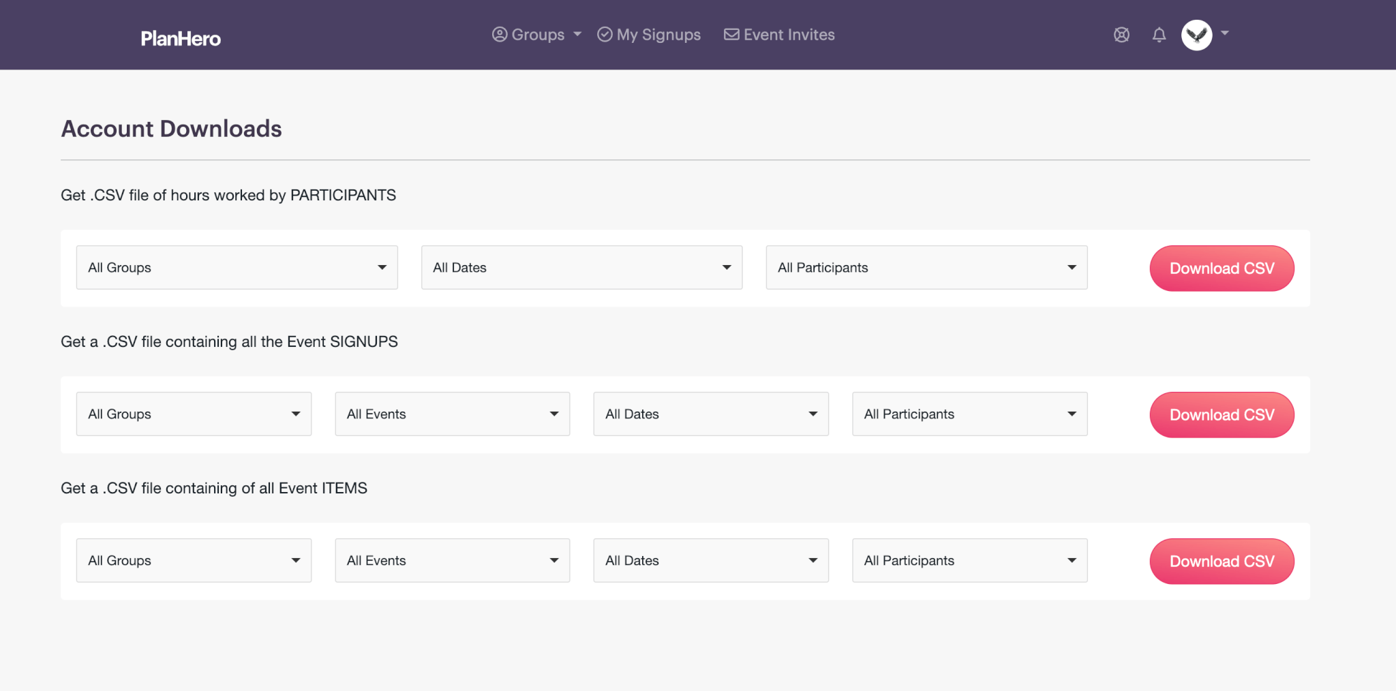Viewport: 1396px width, 691px height.
Task: Expand the account menu caret beside avatar
Action: tap(1225, 33)
